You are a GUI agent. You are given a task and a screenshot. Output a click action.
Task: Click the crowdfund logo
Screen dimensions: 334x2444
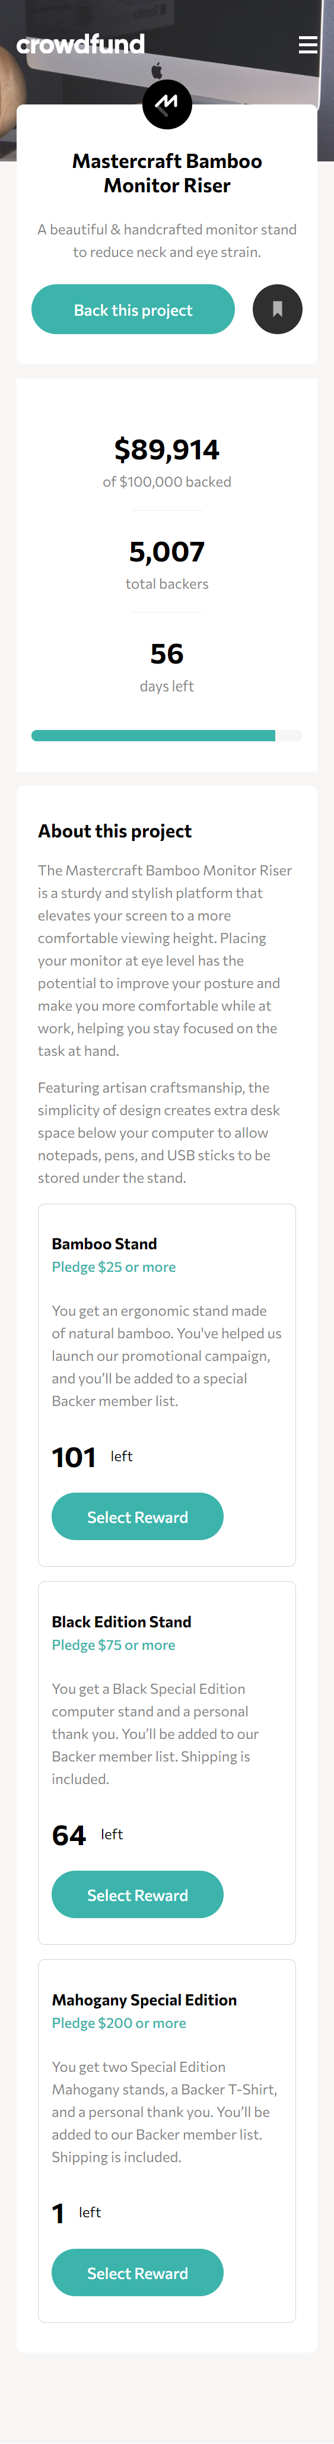pos(81,44)
